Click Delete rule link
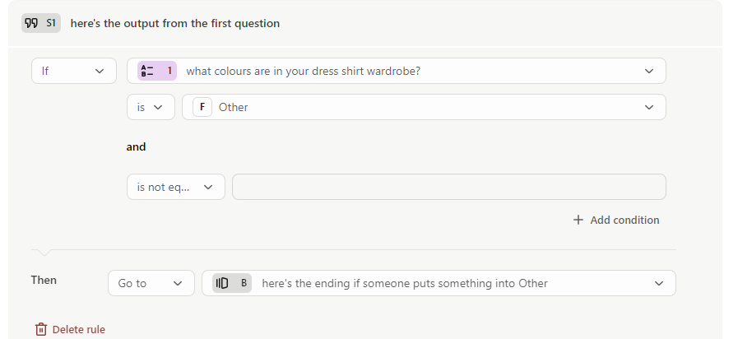 pos(70,329)
